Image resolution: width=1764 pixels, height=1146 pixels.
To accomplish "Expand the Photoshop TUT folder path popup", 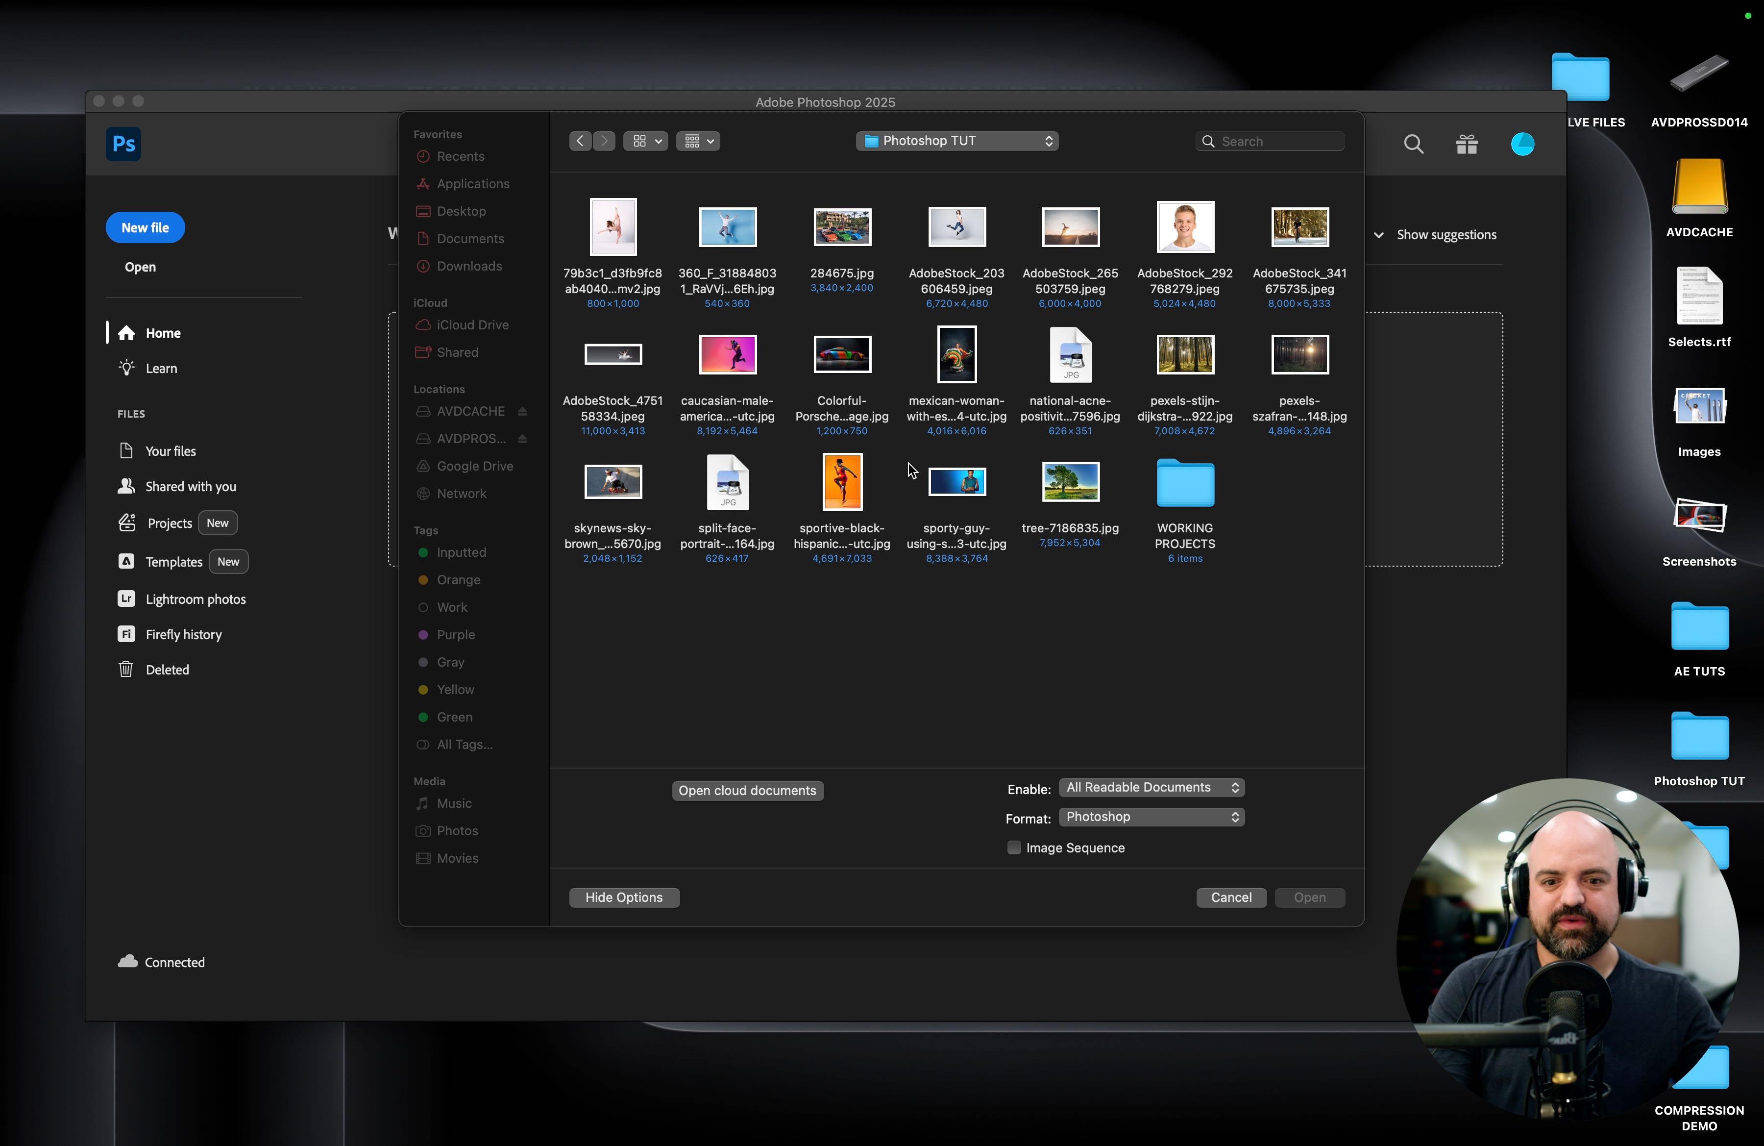I will [x=957, y=141].
